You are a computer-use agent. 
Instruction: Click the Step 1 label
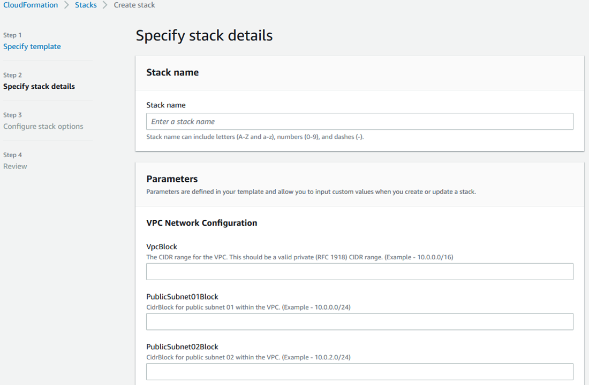point(12,35)
